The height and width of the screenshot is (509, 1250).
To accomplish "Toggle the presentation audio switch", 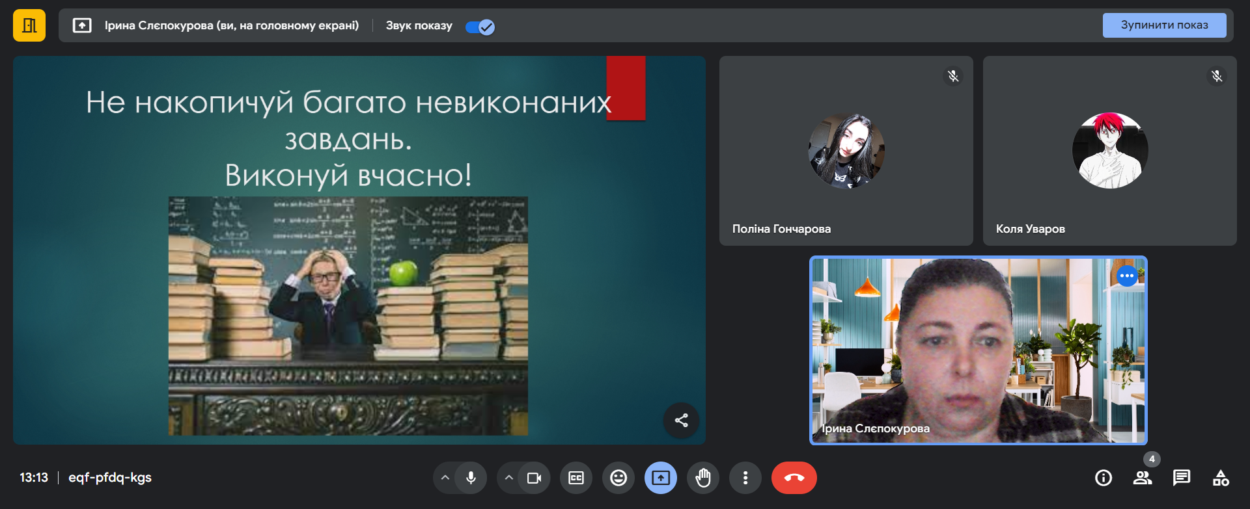I will [480, 27].
